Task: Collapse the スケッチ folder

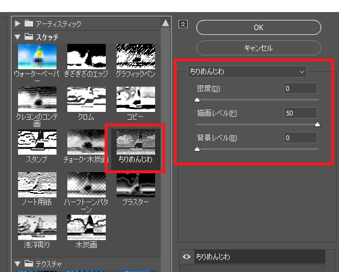Action: click(17, 37)
